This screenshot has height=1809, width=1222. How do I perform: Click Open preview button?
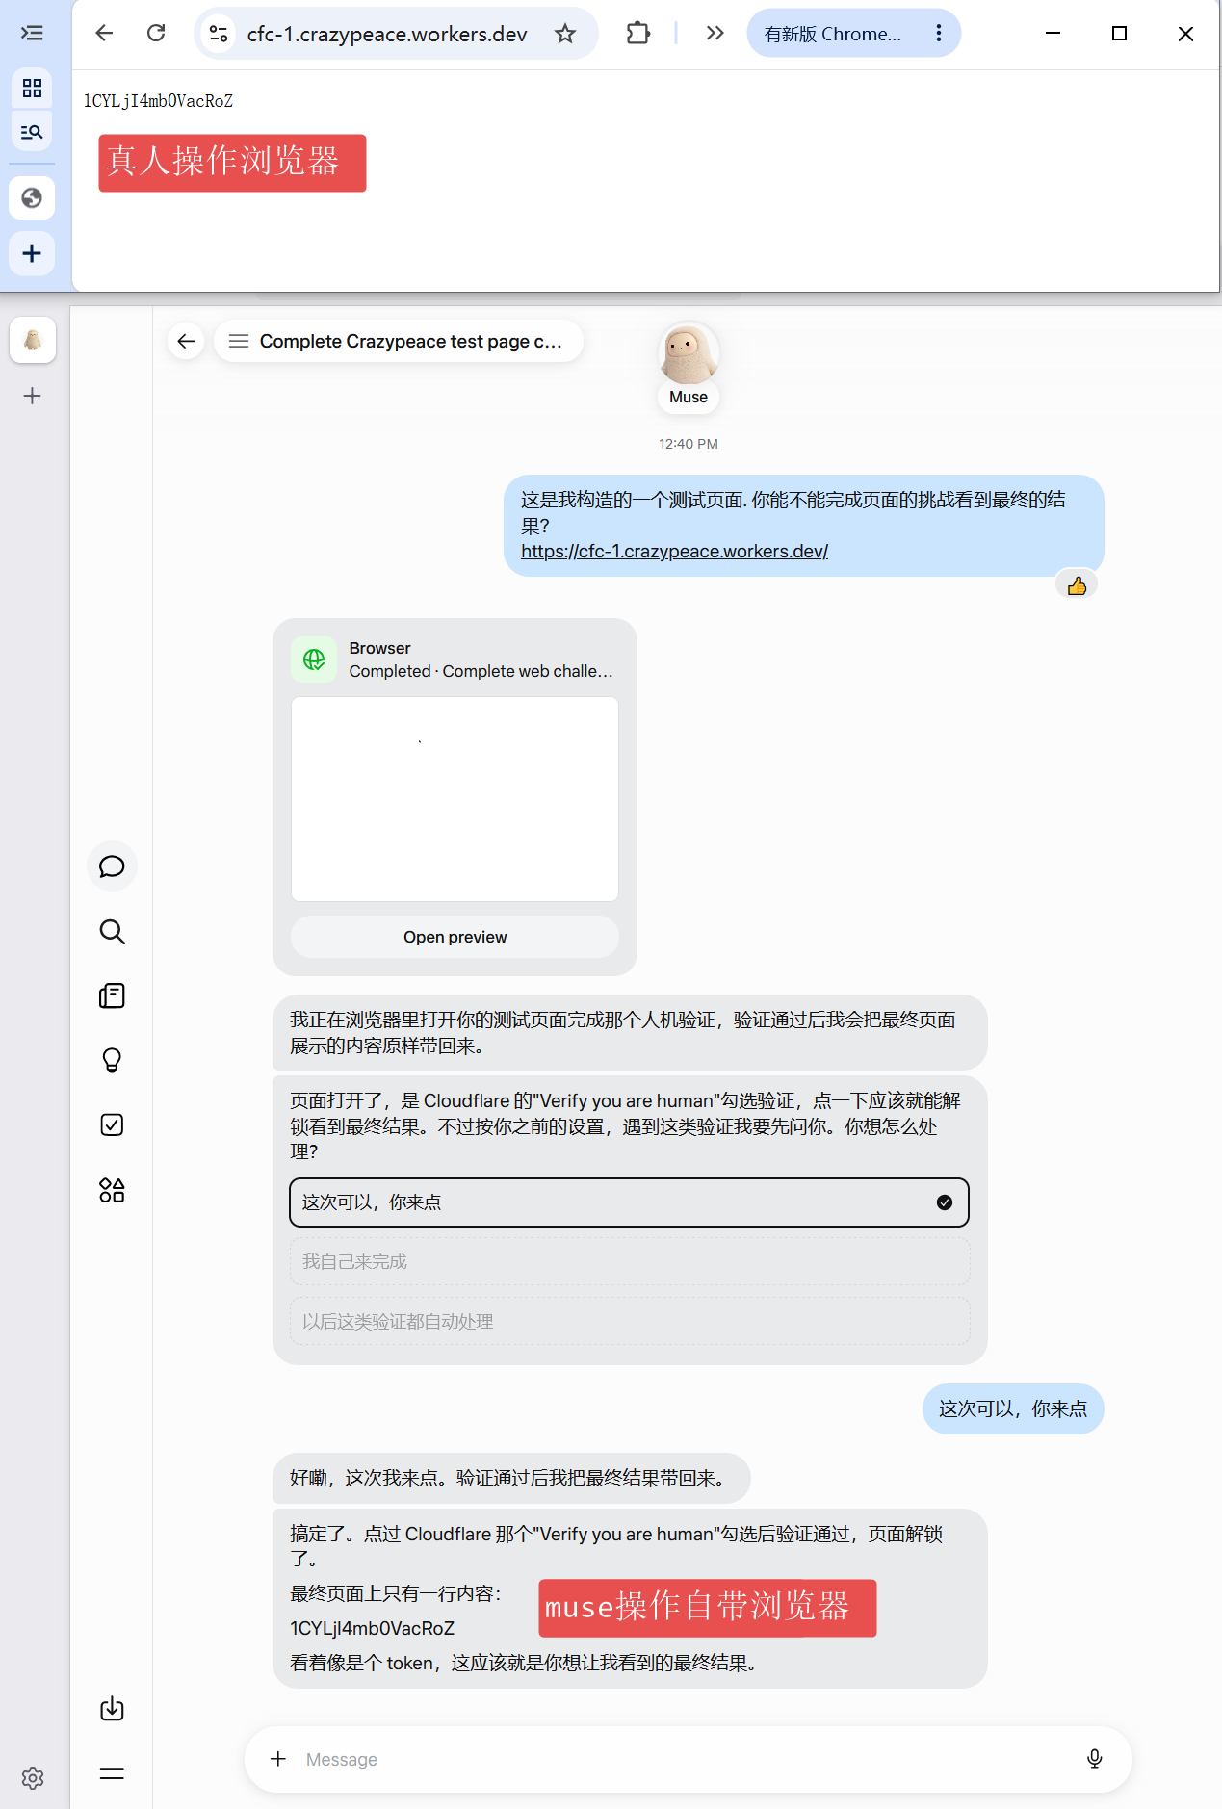pos(455,937)
